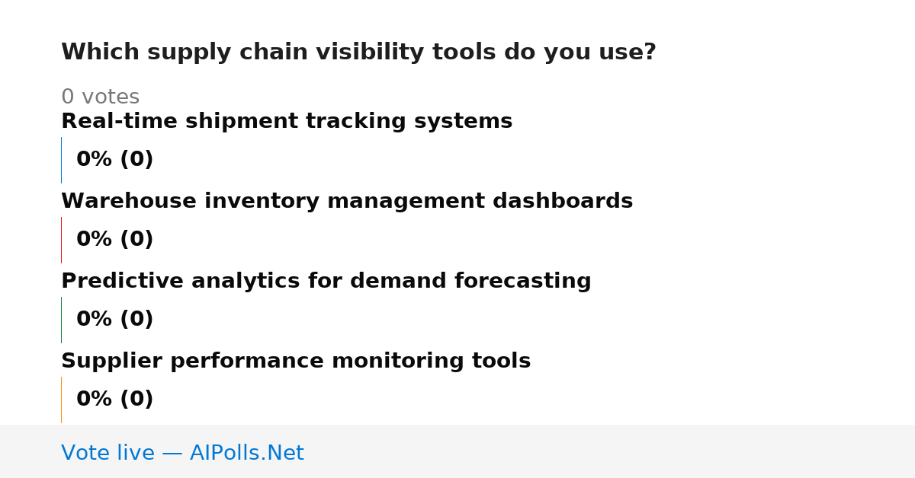Viewport: 915px width, 478px height.
Task: Click the orange bar for supplier monitoring
Action: 62,400
